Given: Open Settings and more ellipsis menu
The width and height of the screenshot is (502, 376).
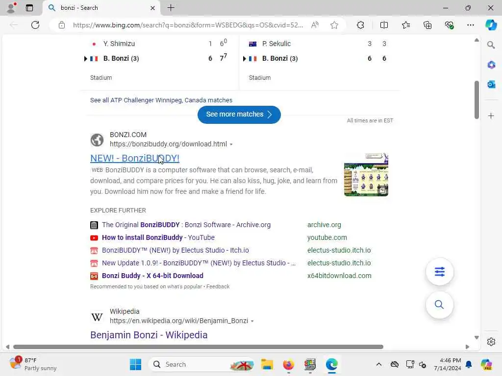Looking at the screenshot, I should coord(470,25).
